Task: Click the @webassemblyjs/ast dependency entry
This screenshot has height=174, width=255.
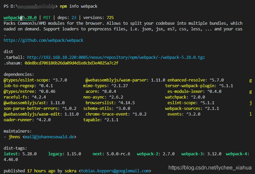Action: (34, 103)
